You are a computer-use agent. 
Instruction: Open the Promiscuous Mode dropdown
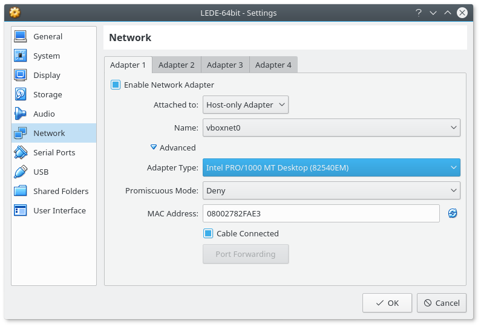coord(331,190)
